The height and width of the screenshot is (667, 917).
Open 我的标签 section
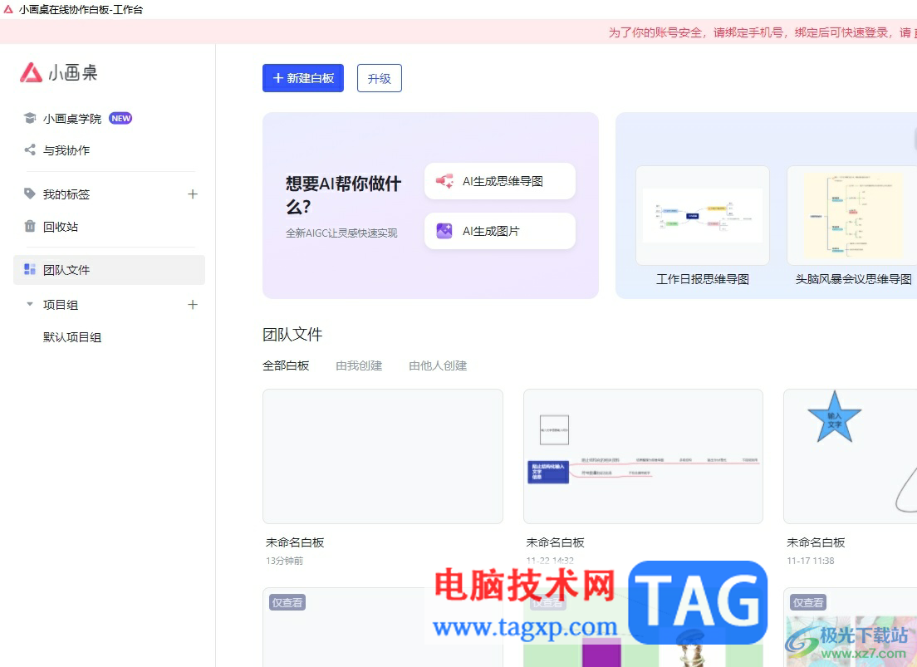point(66,194)
